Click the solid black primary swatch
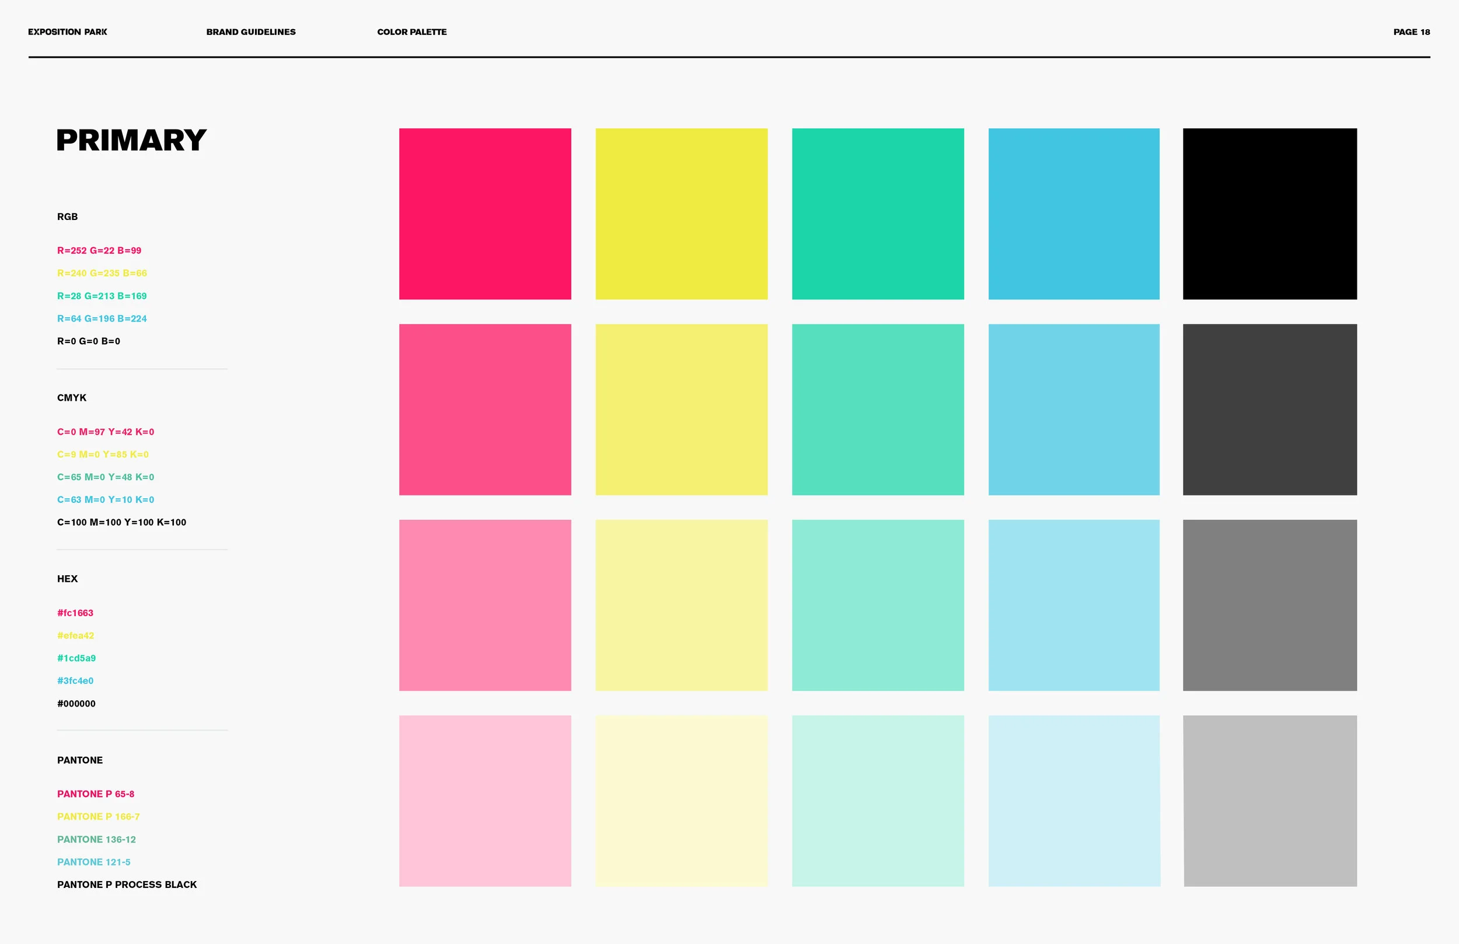 1269,214
